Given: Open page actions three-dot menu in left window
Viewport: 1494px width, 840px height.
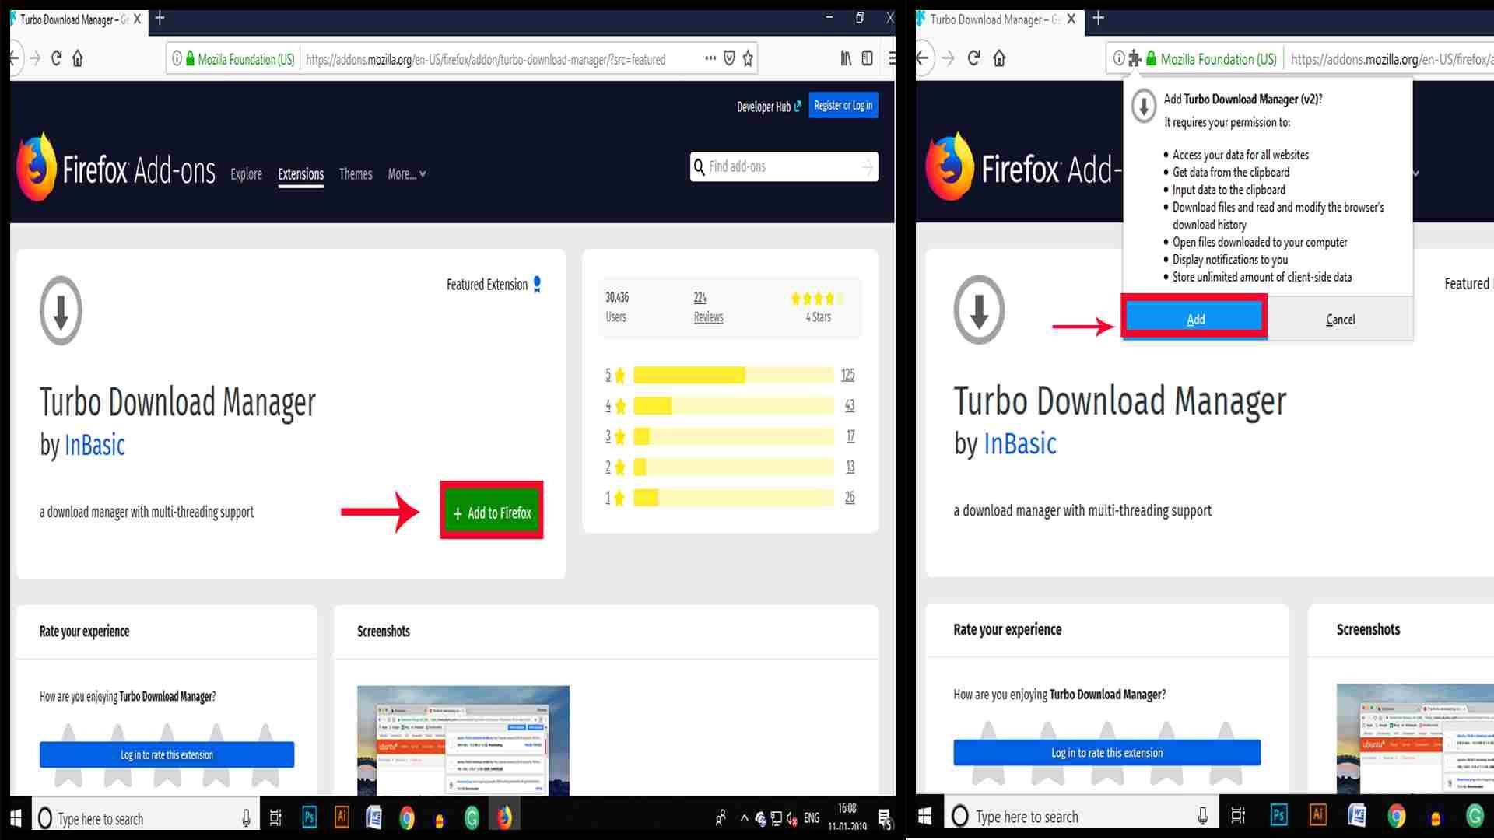Looking at the screenshot, I should click(710, 58).
